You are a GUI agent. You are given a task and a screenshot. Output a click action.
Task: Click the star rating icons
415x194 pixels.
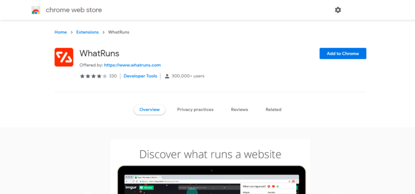93,76
